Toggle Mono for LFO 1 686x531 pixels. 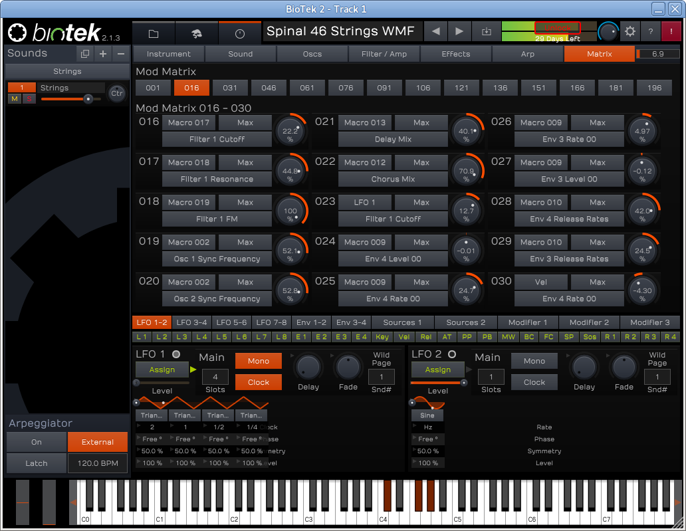pyautogui.click(x=259, y=361)
